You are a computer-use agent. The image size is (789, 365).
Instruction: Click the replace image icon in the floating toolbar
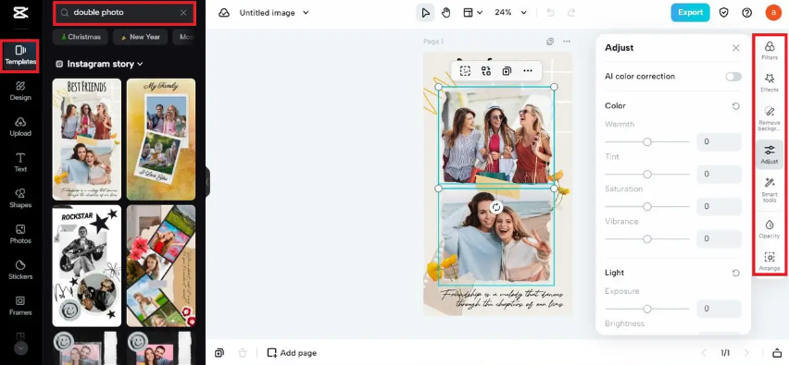pos(485,71)
